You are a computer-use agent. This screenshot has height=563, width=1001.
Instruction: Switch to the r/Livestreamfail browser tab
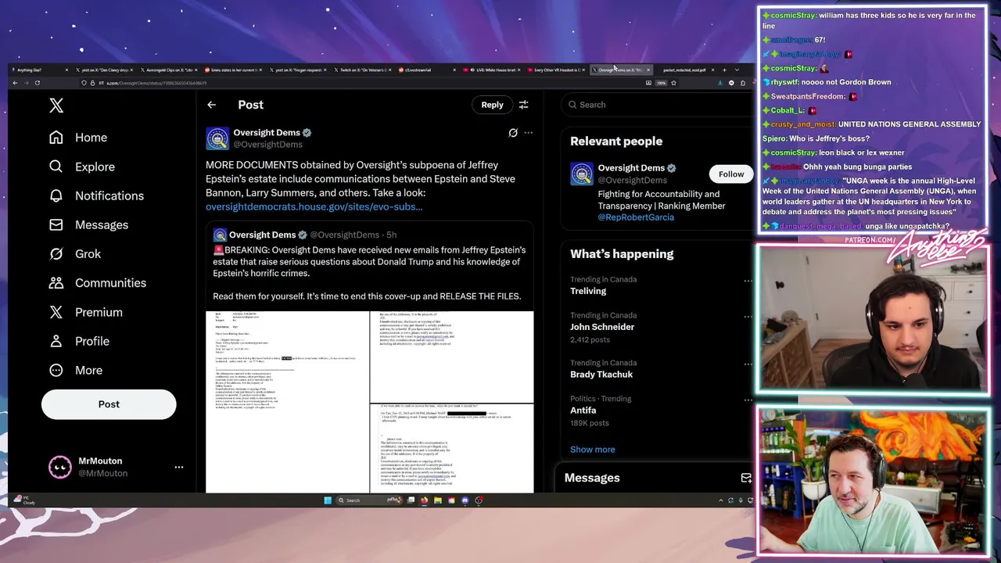426,70
